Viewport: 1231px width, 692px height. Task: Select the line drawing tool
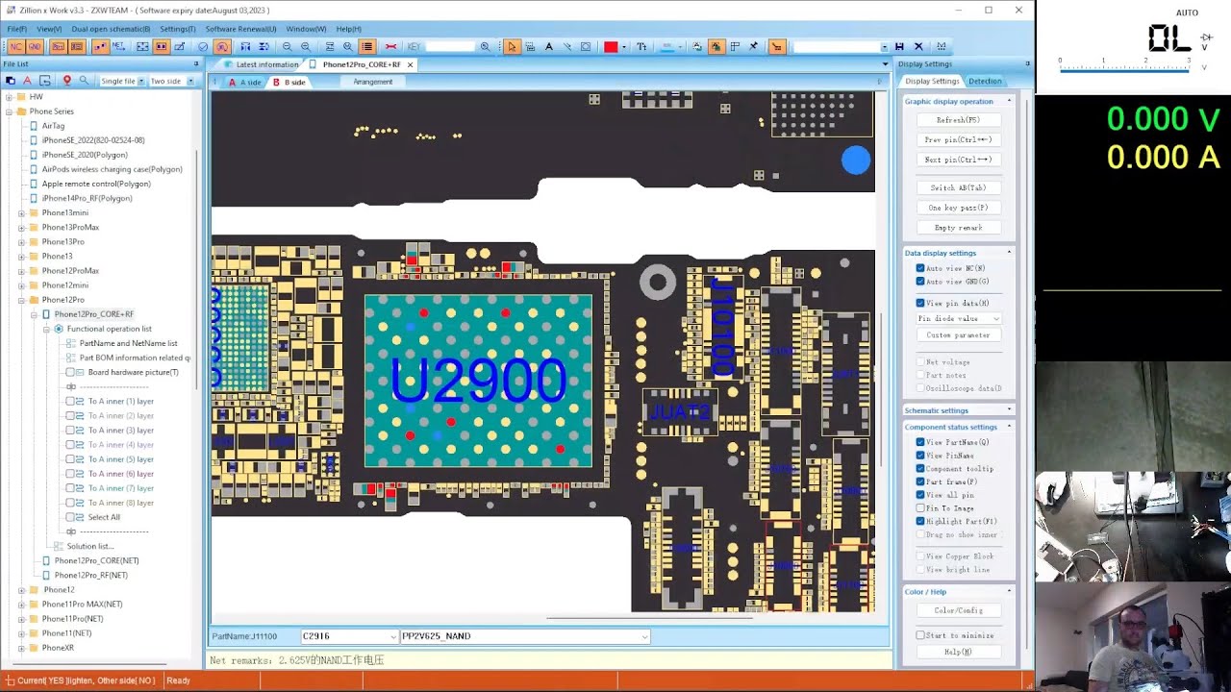567,46
